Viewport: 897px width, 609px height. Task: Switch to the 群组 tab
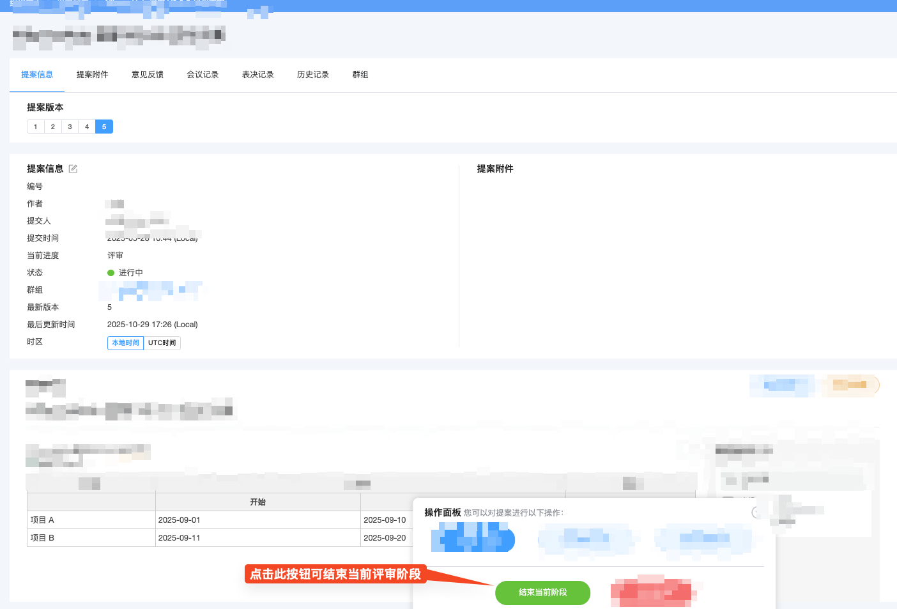tap(360, 74)
